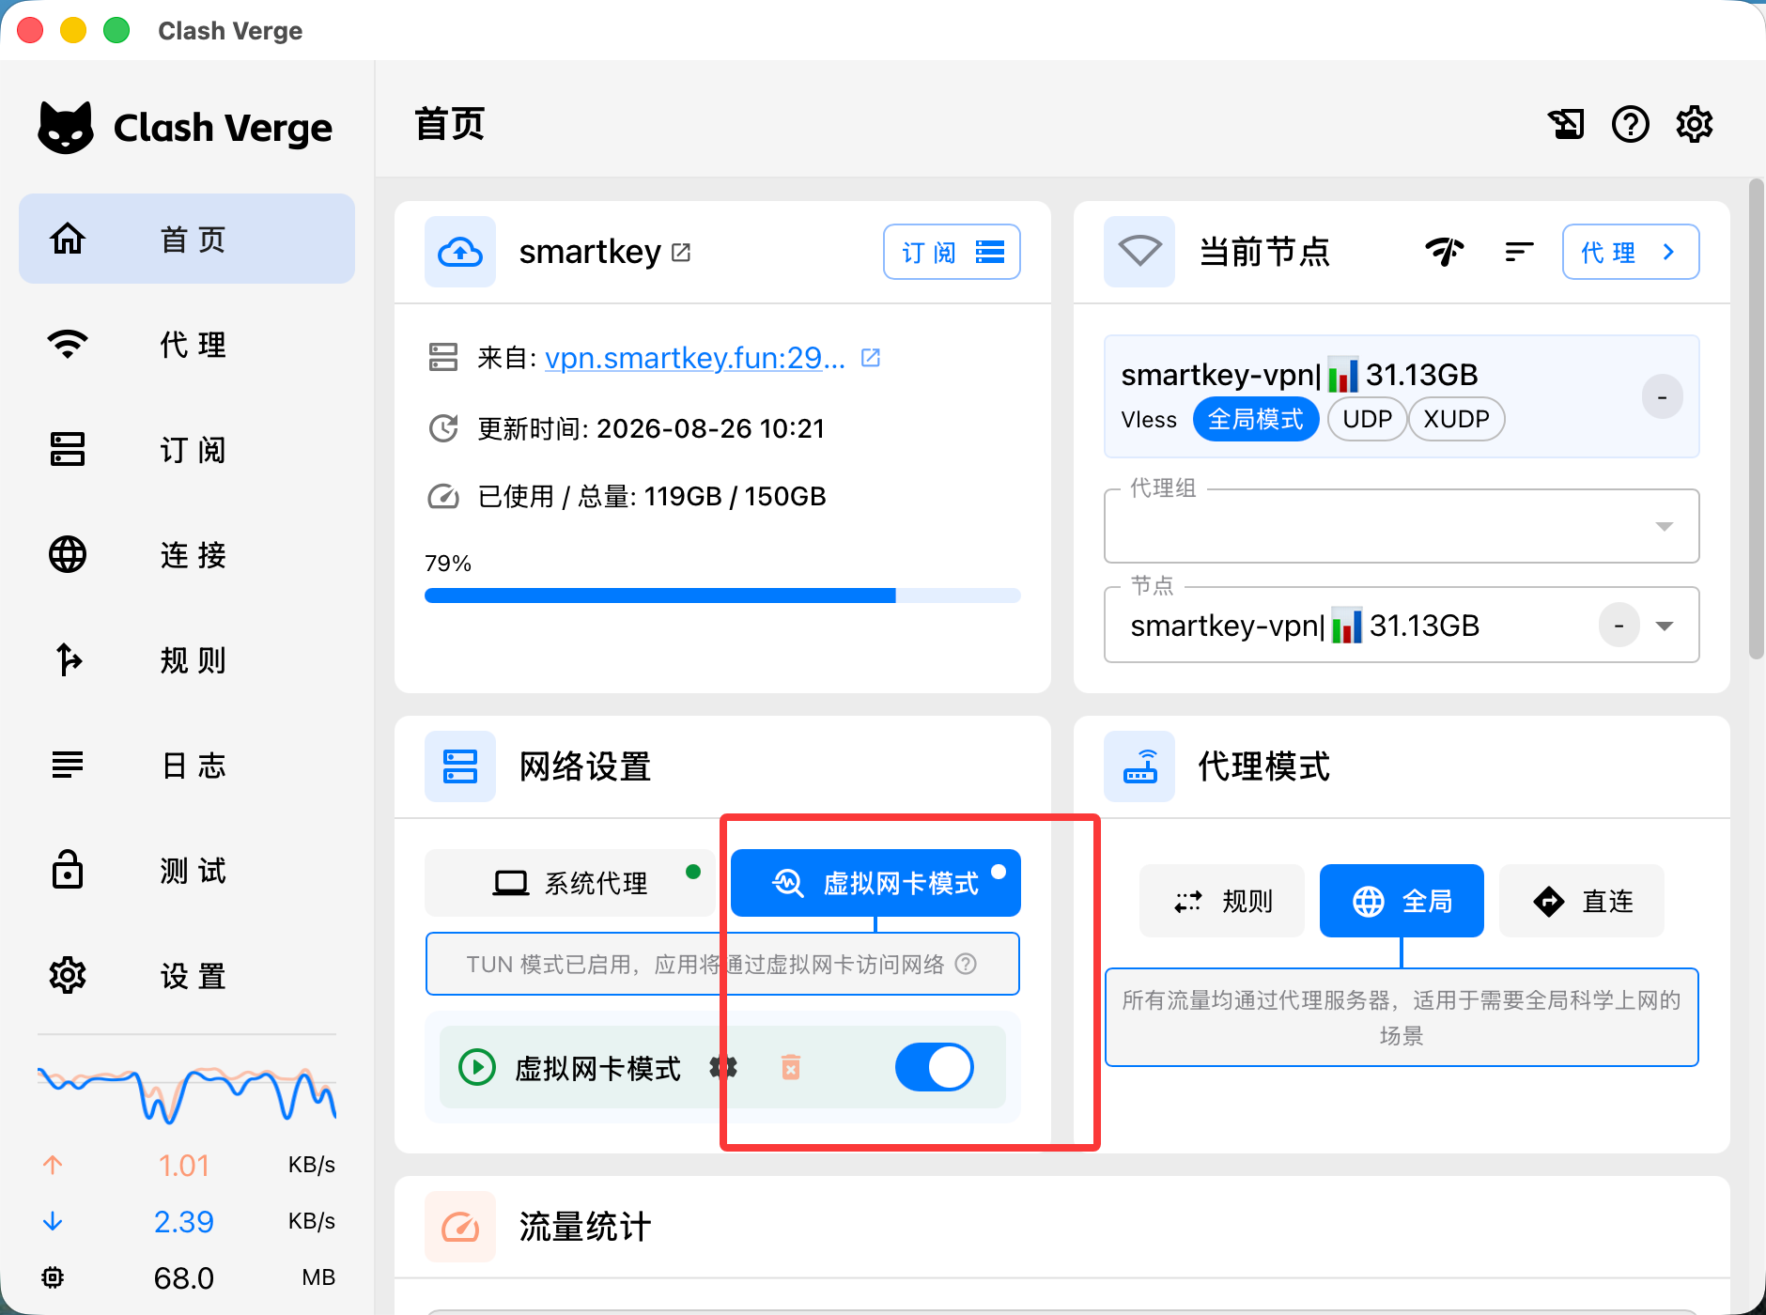Open the vpn.smartkey.fun external link icon
1766x1315 pixels.
(871, 358)
